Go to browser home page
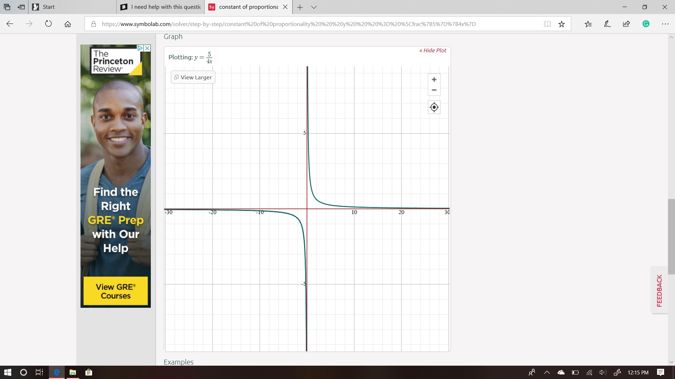This screenshot has width=675, height=379. [67, 24]
